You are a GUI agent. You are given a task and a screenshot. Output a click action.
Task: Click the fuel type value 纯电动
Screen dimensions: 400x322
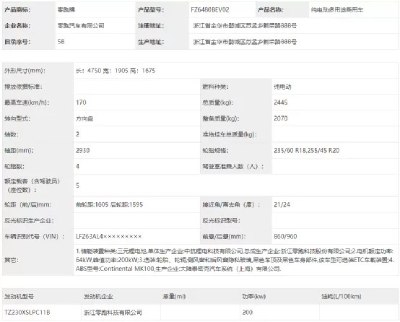(282, 87)
